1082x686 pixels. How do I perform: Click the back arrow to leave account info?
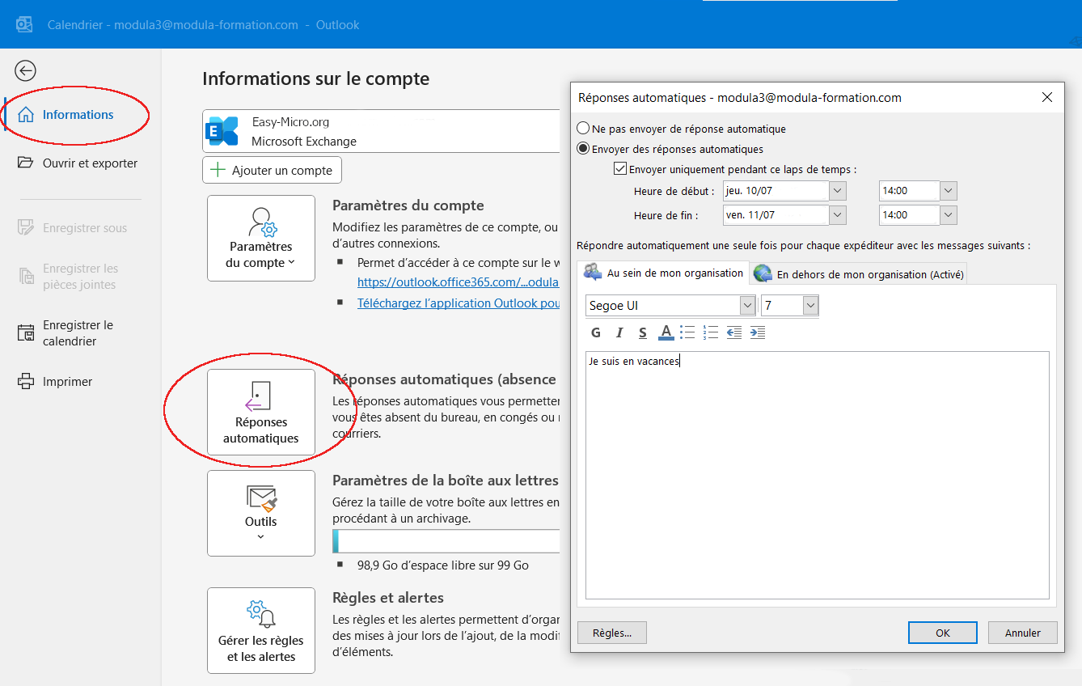(25, 70)
